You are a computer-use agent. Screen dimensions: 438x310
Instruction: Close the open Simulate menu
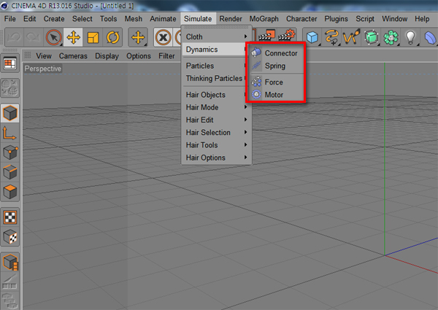198,19
